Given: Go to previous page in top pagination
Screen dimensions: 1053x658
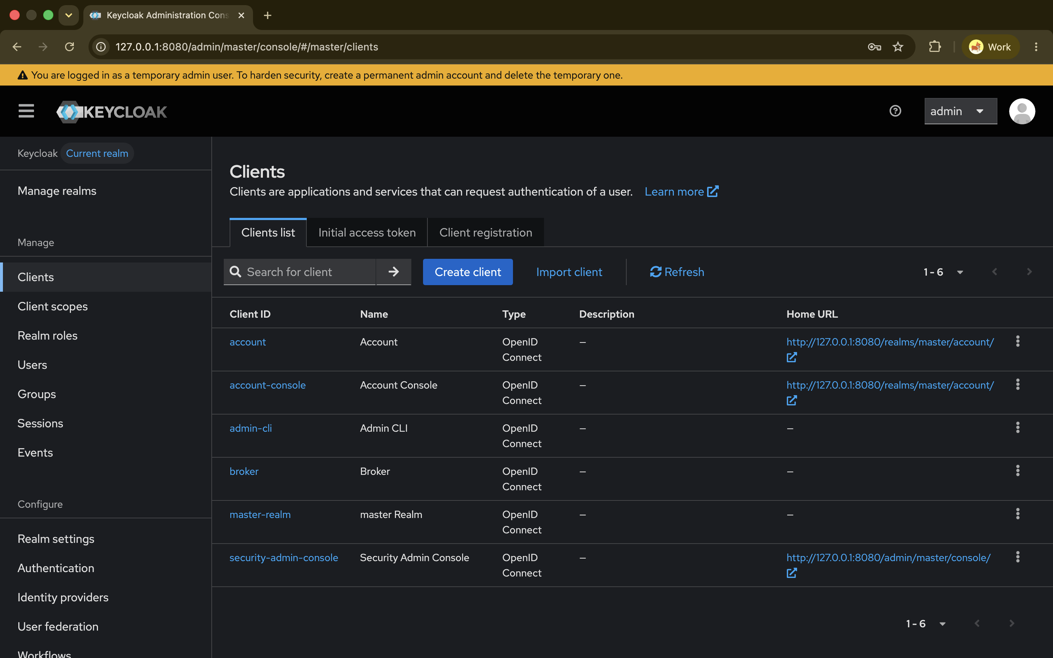Looking at the screenshot, I should coord(995,272).
